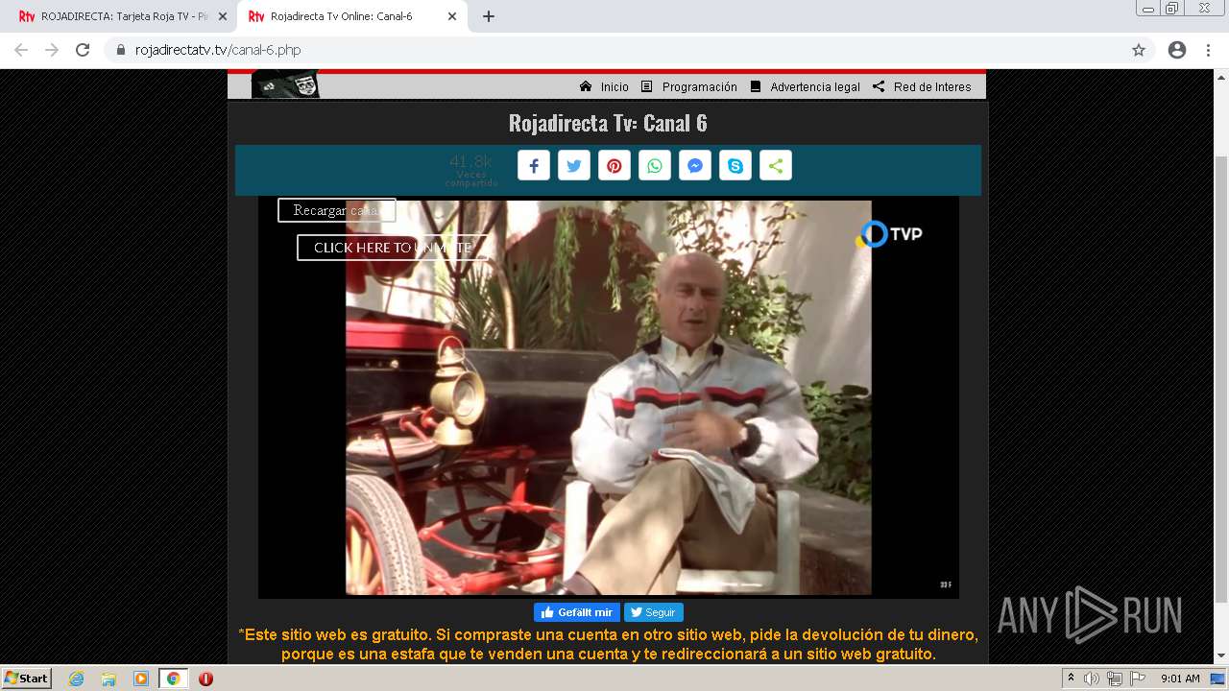1229x691 pixels.
Task: Go back in Chrome
Action: 21,50
